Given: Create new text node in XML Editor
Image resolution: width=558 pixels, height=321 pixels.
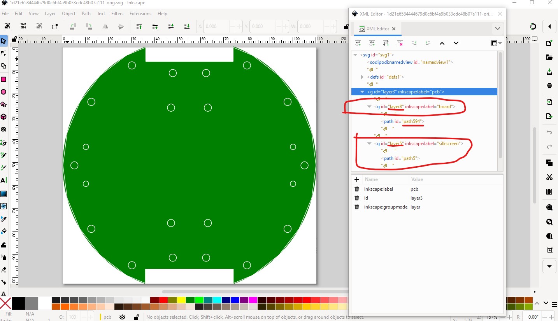Looking at the screenshot, I should click(x=372, y=43).
